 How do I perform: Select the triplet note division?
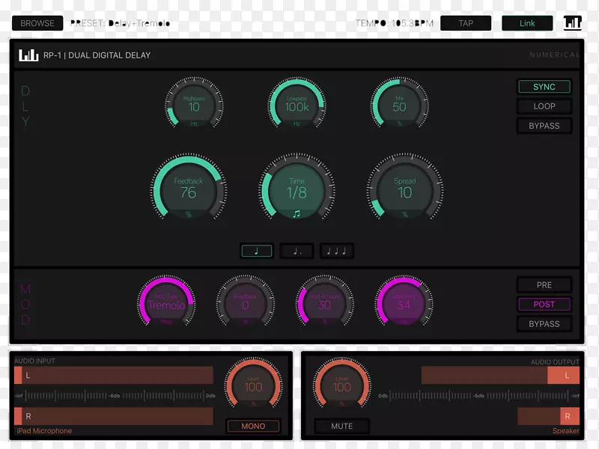click(337, 251)
